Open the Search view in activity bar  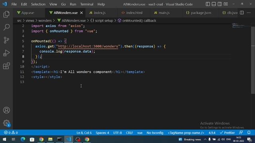tap(6, 27)
